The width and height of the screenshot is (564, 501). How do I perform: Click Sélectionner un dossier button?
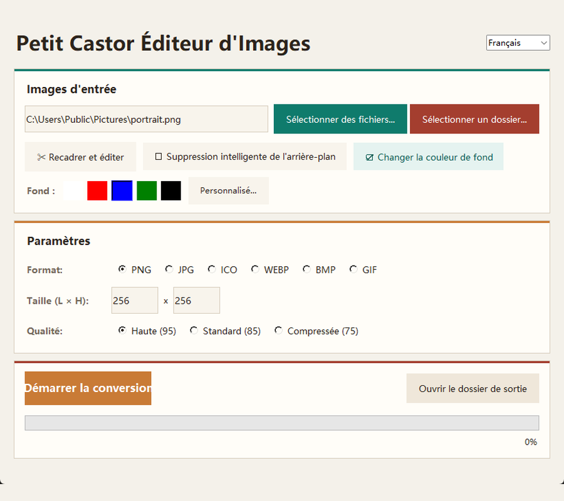(474, 119)
